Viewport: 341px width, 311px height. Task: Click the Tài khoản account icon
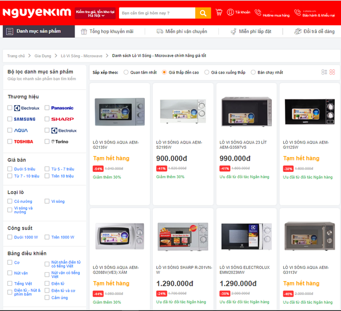[230, 12]
